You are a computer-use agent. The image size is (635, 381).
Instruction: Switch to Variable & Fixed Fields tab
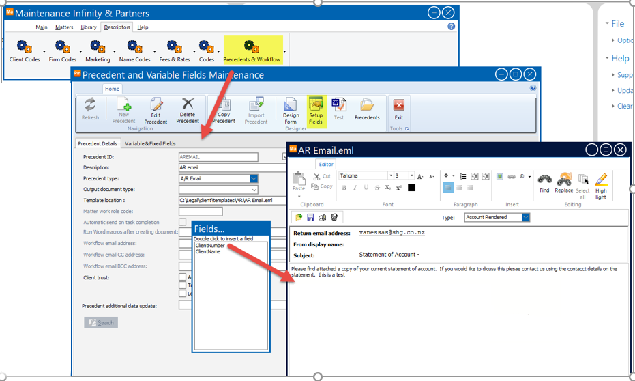click(150, 143)
